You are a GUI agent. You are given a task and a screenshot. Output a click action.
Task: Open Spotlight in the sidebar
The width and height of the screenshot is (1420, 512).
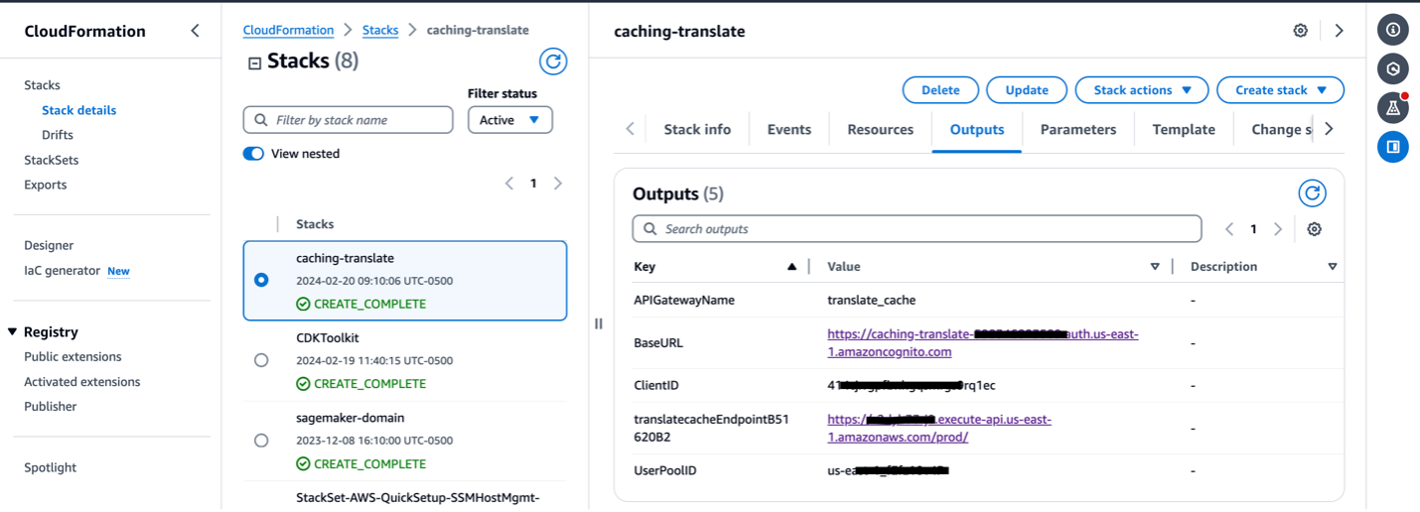pyautogui.click(x=50, y=468)
